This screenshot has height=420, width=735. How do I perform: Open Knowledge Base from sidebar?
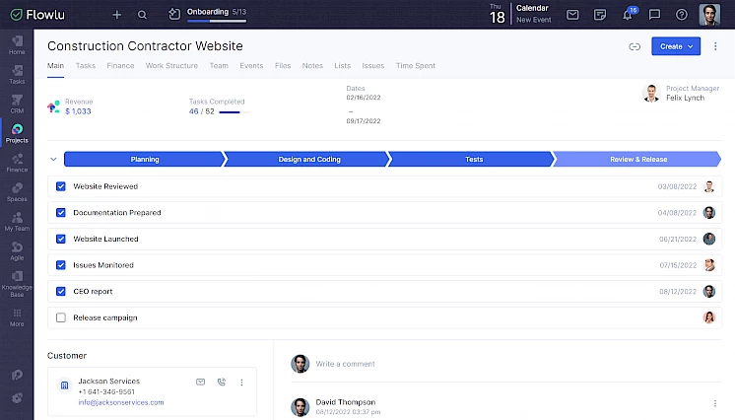pos(17,283)
